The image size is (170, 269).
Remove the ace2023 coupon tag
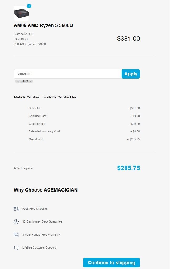[x=30, y=81]
